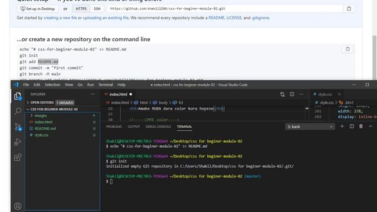This screenshot has width=377, height=212.
Task: Open the Extensions view
Action: coord(18,157)
